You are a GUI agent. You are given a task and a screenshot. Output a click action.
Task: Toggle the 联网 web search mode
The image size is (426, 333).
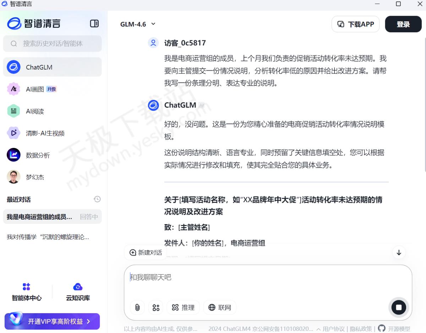click(x=220, y=307)
